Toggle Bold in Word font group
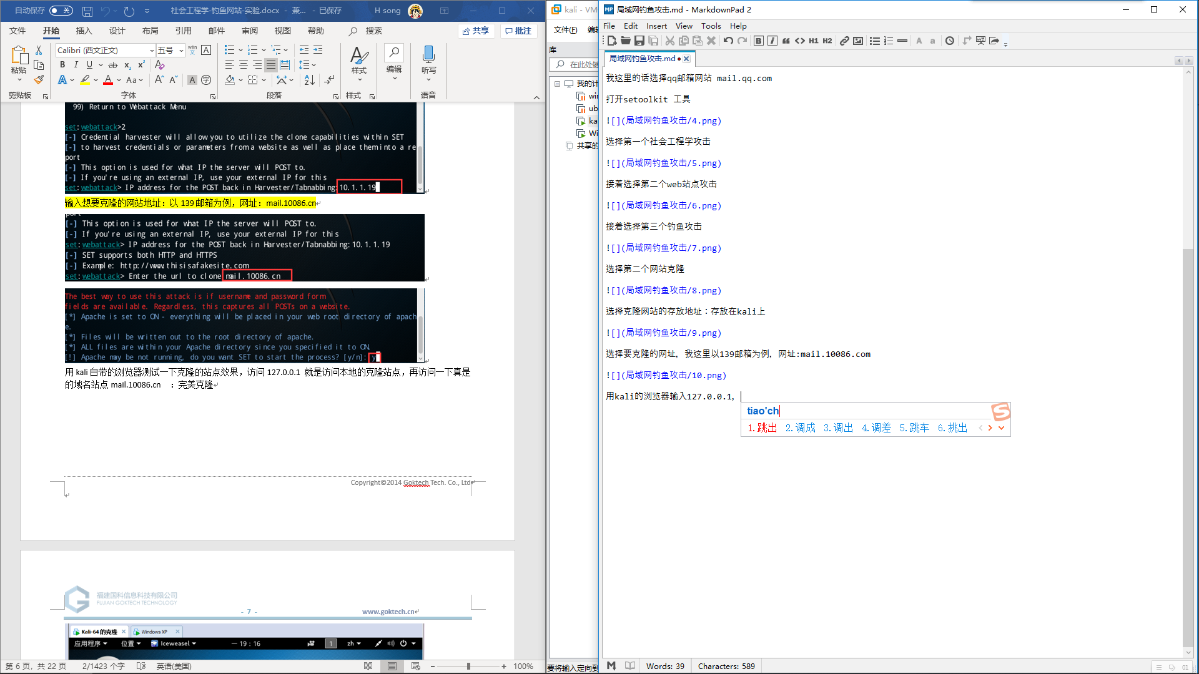Screen dimensions: 1199x674 (62, 65)
